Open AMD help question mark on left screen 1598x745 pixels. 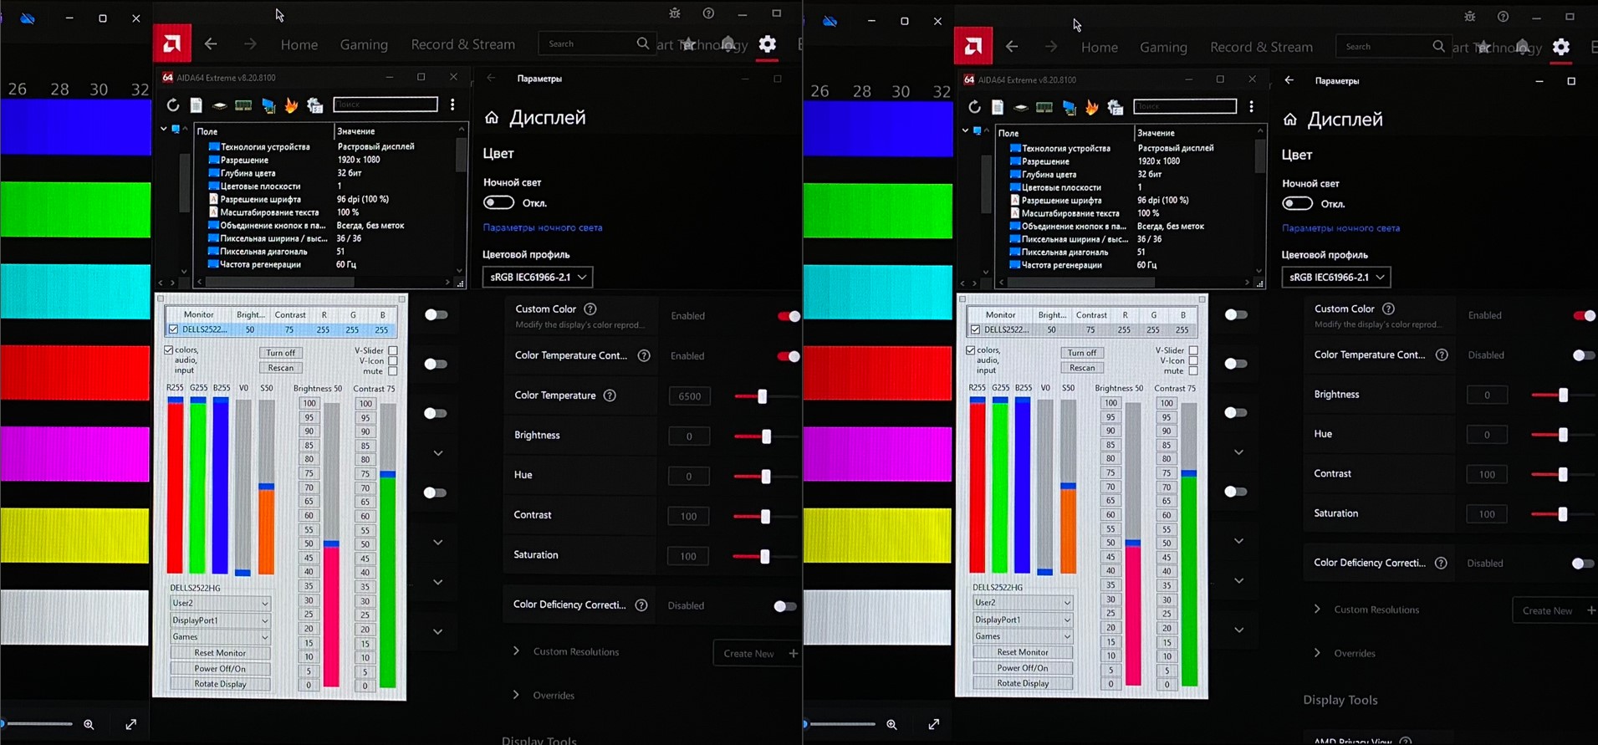click(708, 13)
